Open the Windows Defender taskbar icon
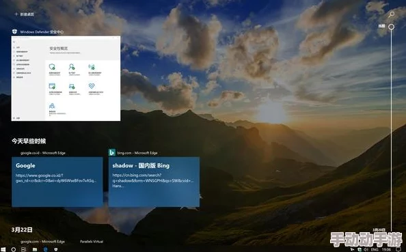 (x=56, y=249)
